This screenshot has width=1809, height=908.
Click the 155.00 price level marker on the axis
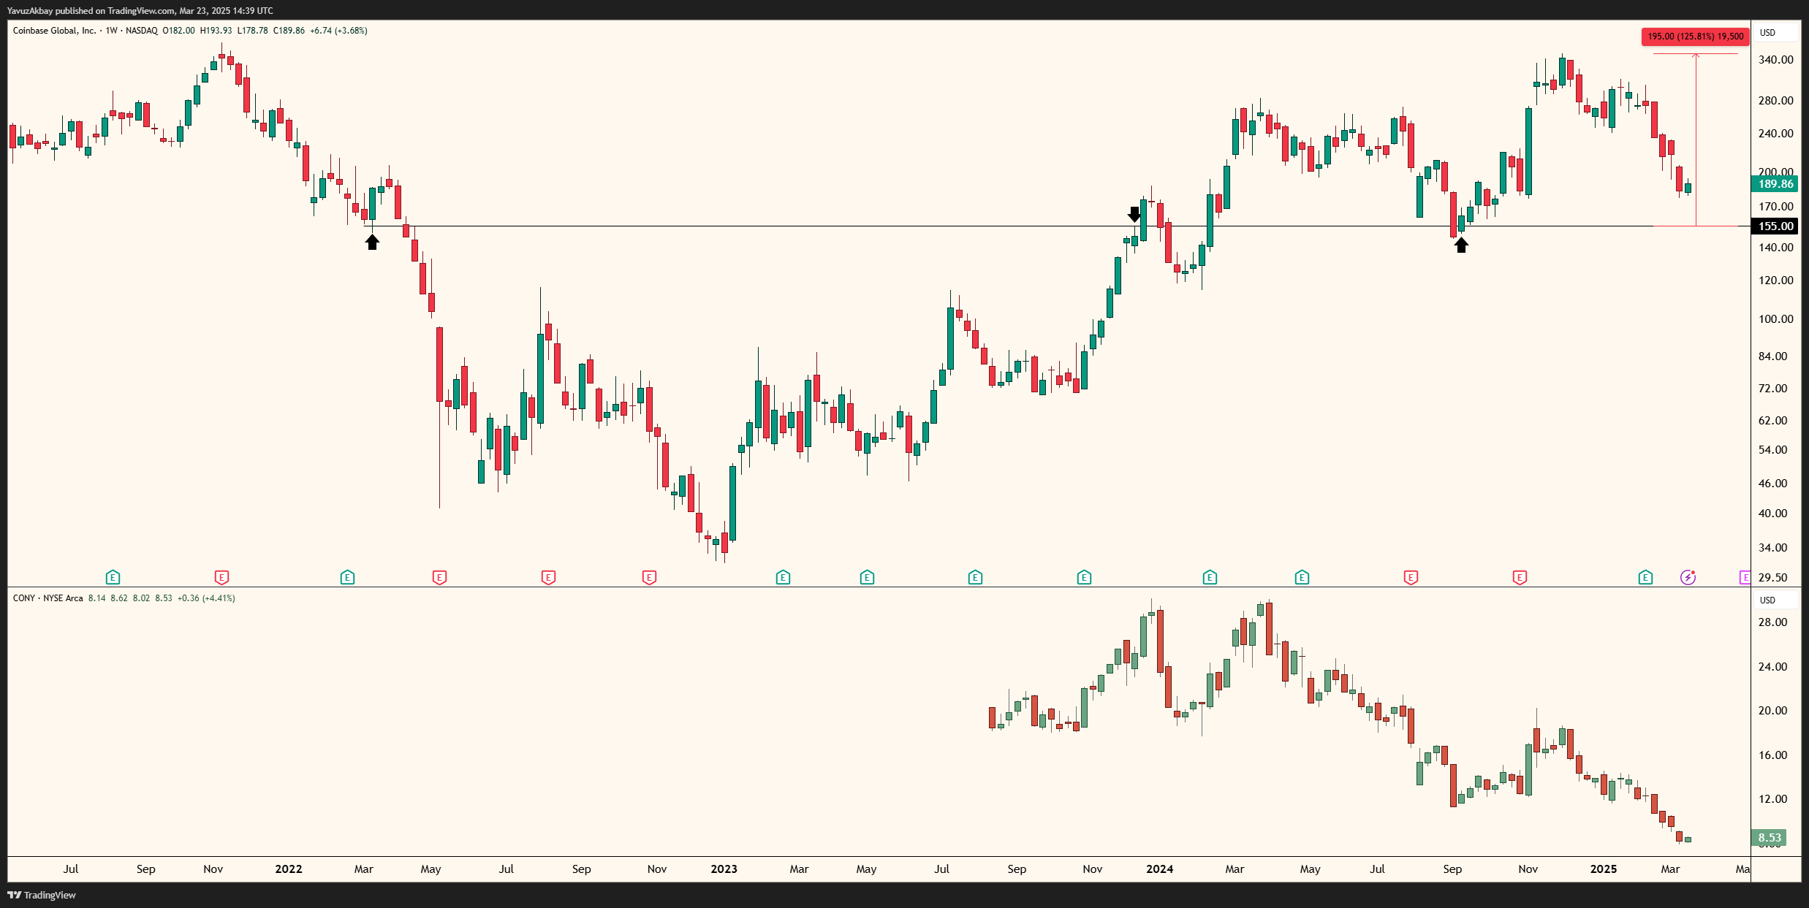(x=1775, y=226)
